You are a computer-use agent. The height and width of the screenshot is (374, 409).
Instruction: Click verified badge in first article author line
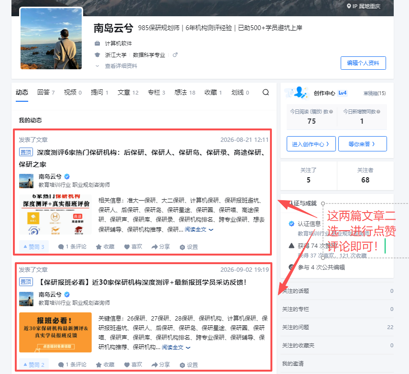[67, 177]
